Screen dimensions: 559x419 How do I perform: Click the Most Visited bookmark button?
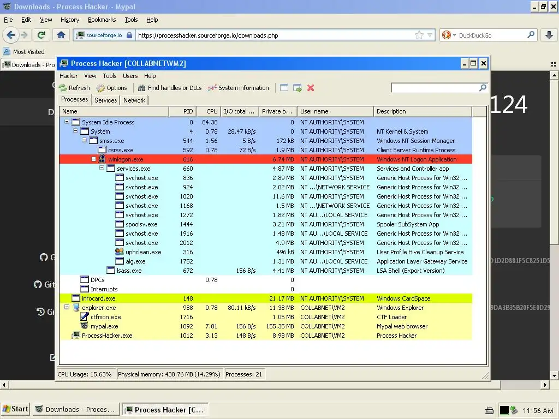tap(24, 52)
